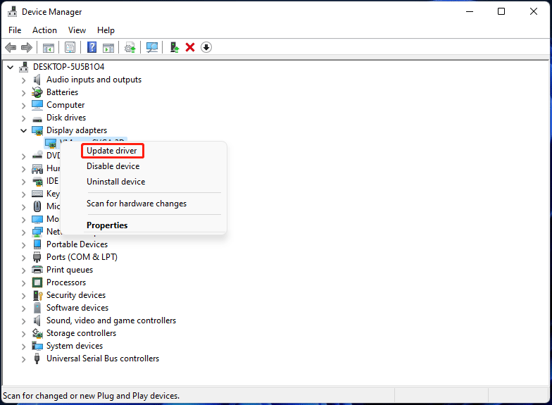The width and height of the screenshot is (552, 405).
Task: Choose Update driver from context menu
Action: point(111,151)
